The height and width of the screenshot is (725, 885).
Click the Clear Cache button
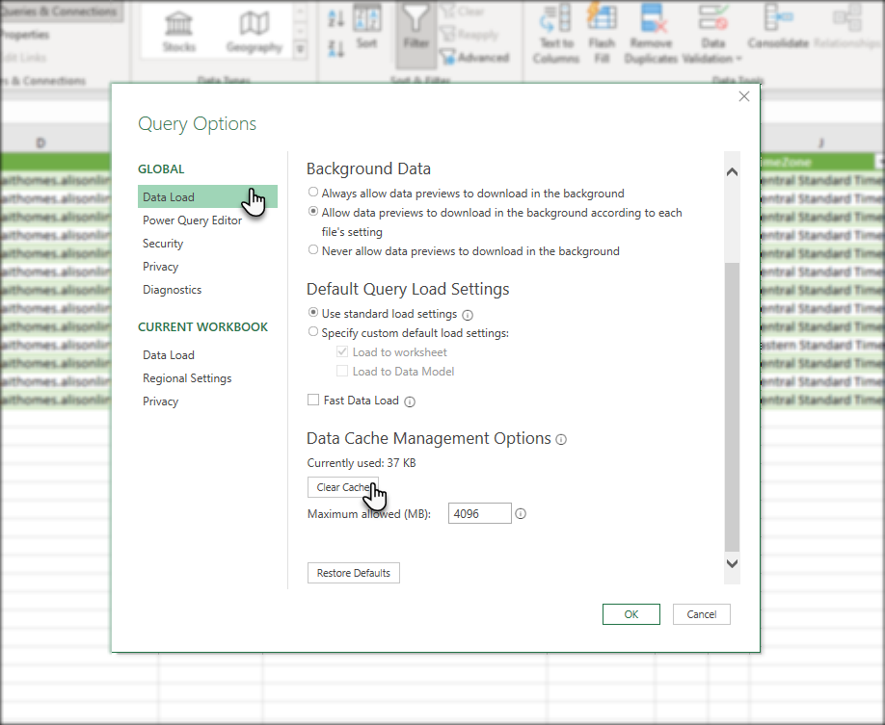click(342, 487)
